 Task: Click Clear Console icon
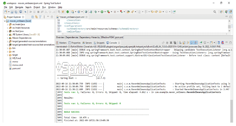coord(180,43)
